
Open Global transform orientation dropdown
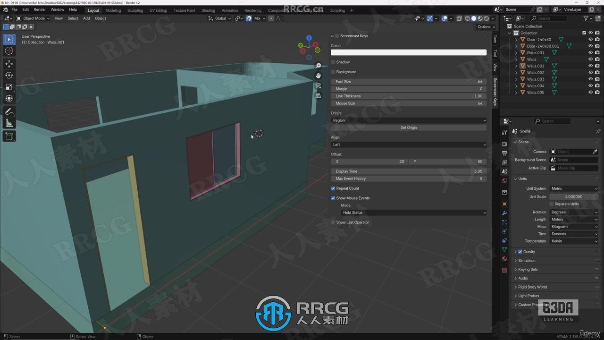pos(220,18)
